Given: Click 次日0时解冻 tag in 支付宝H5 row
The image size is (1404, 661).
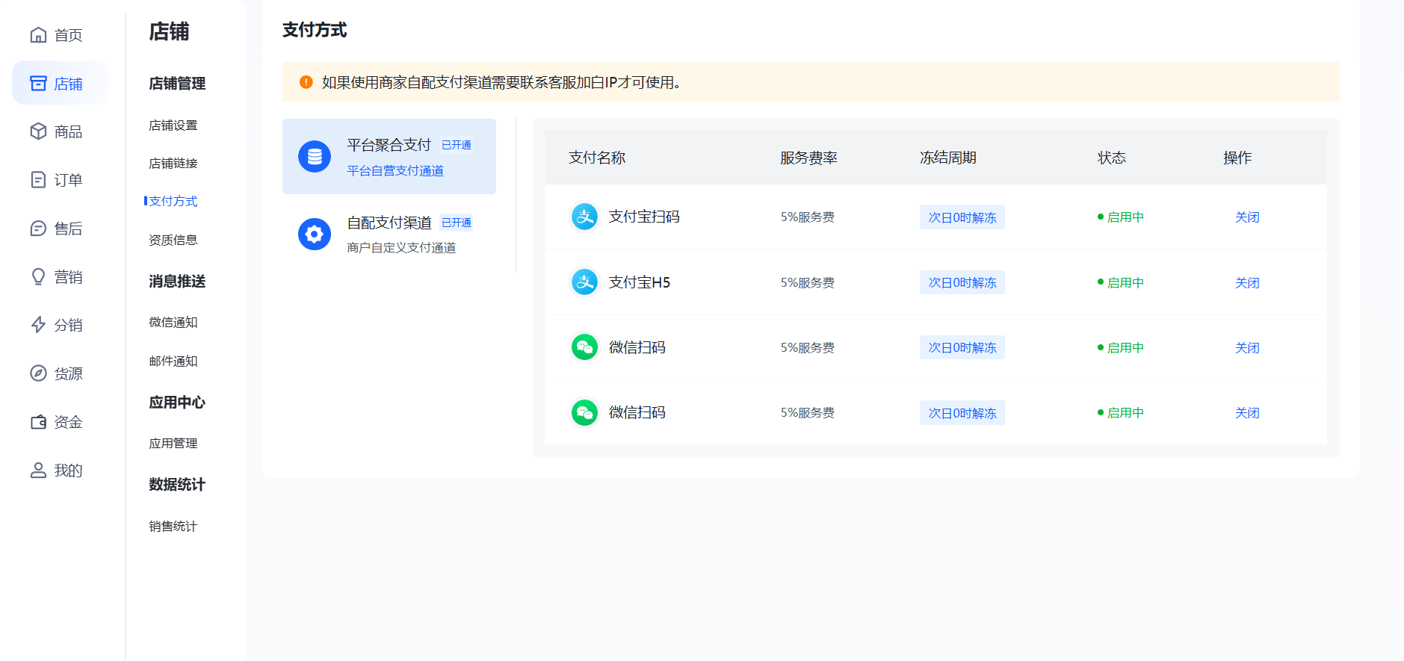Looking at the screenshot, I should [x=962, y=282].
